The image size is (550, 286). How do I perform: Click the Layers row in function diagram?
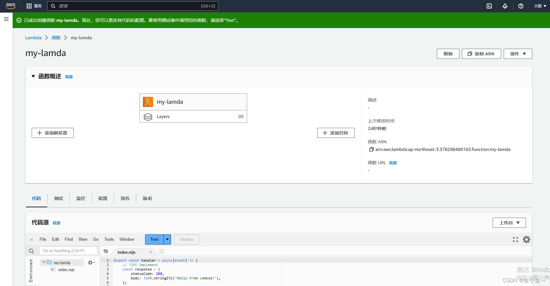click(193, 117)
